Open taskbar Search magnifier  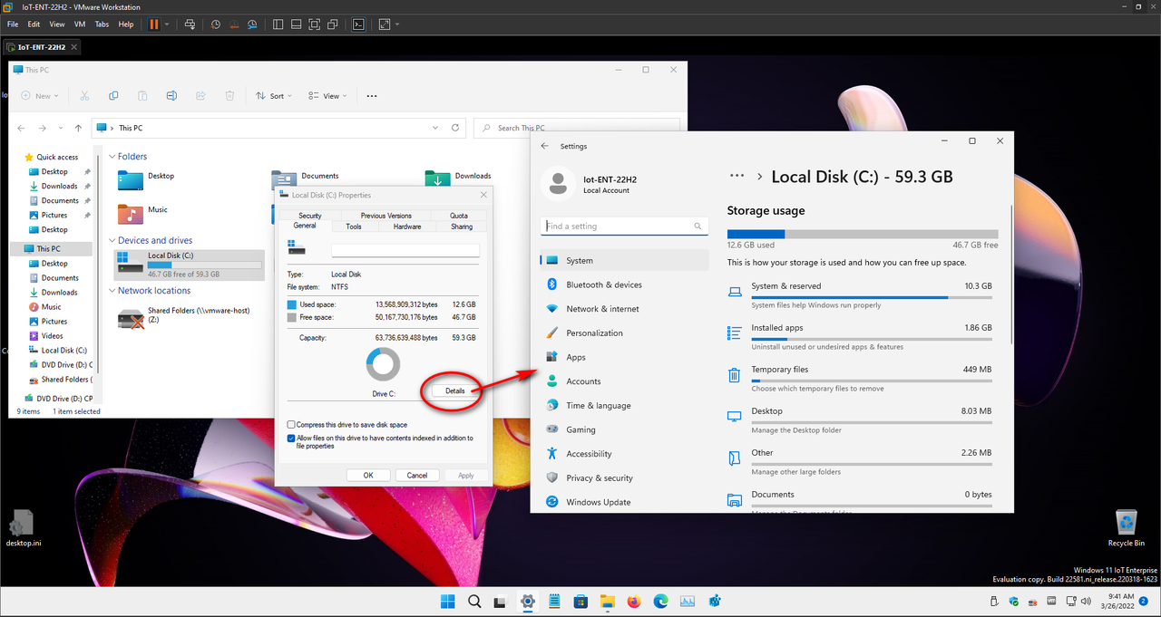click(474, 601)
